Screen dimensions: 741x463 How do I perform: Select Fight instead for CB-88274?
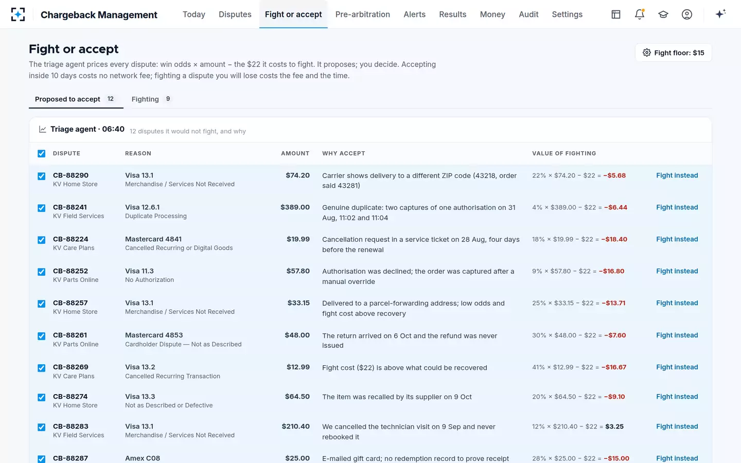[677, 397]
